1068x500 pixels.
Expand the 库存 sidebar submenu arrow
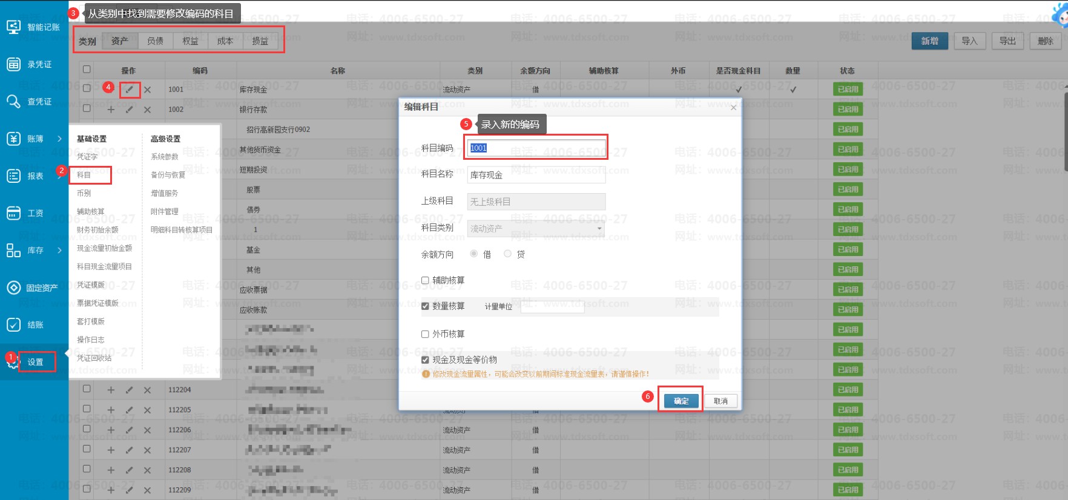pyautogui.click(x=59, y=250)
